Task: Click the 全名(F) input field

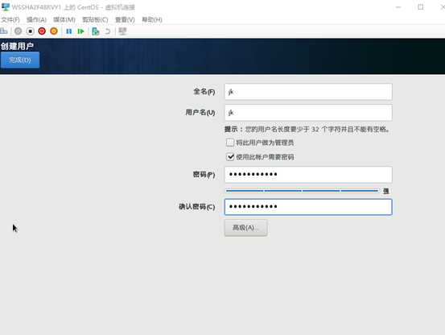Action: 308,92
